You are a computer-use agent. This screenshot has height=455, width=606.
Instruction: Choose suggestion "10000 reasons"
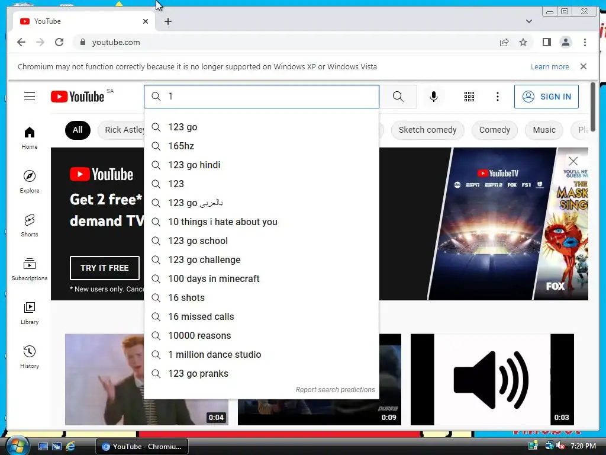pos(261,335)
